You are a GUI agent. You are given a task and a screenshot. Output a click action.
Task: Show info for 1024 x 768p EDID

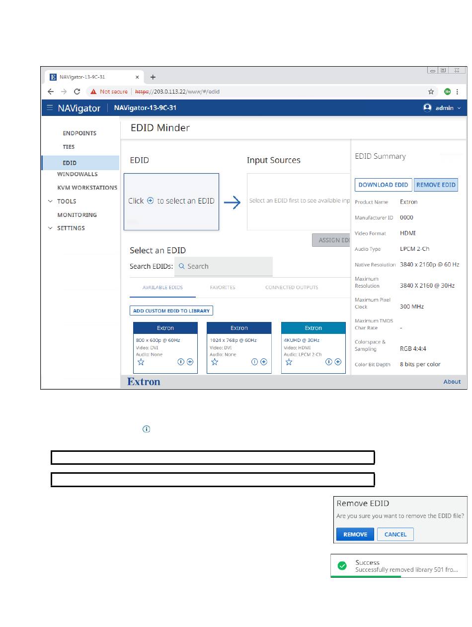click(x=254, y=362)
